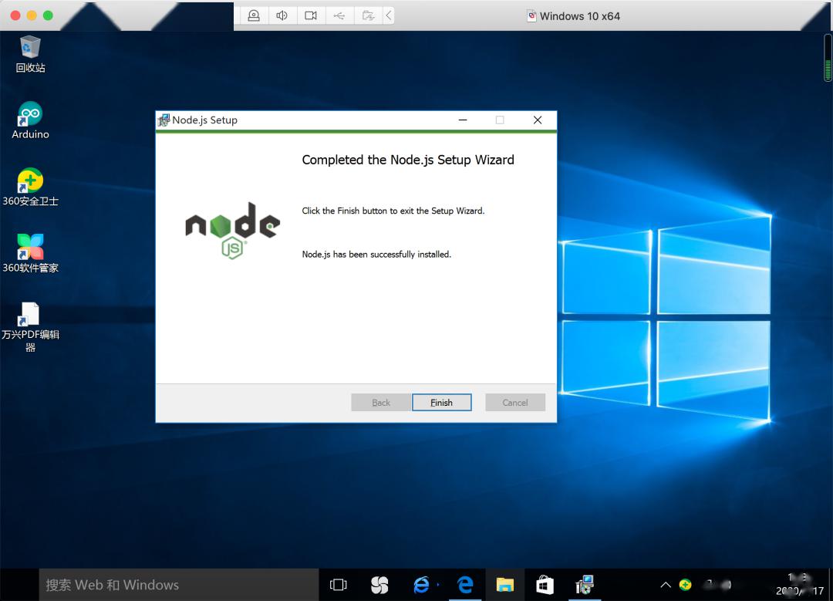Open File Explorer from the taskbar
This screenshot has width=833, height=601.
(x=504, y=585)
